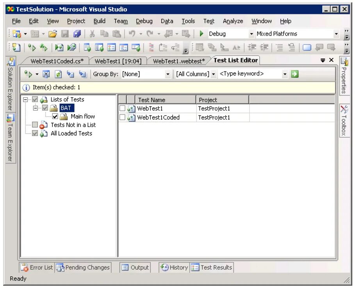
Task: Click the Type keyword input field
Action: [x=250, y=74]
